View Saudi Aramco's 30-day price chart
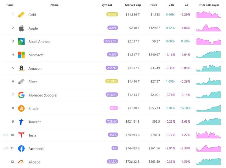The height and width of the screenshot is (168, 226). click(208, 41)
